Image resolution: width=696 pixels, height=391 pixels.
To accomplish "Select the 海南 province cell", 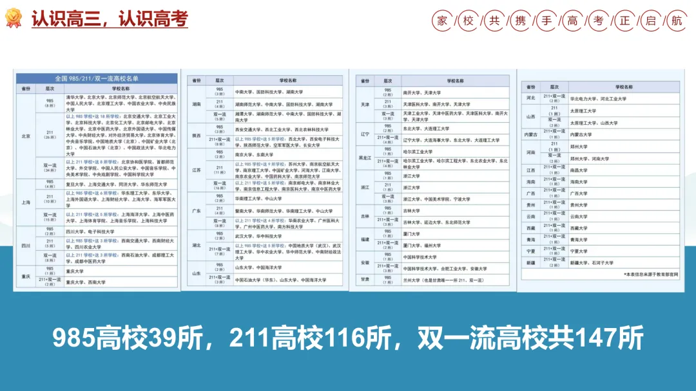I will 531,182.
